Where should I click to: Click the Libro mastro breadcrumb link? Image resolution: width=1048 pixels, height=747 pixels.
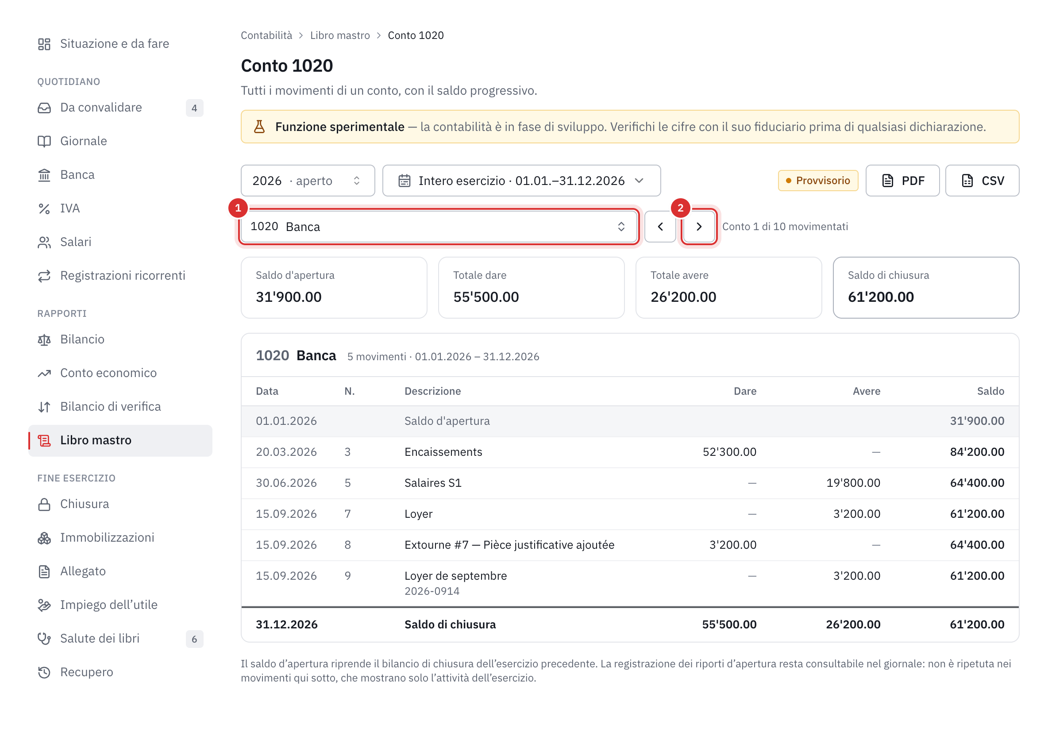click(x=340, y=35)
